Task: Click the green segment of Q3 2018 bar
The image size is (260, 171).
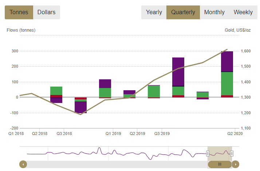Action: [x=56, y=91]
